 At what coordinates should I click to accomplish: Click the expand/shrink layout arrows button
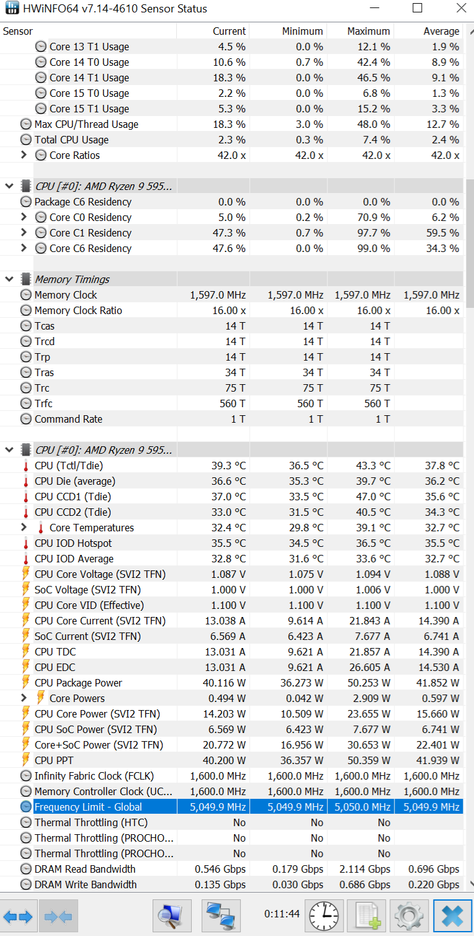(x=18, y=916)
